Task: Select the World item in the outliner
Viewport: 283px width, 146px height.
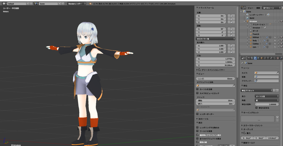Action: coord(251,18)
